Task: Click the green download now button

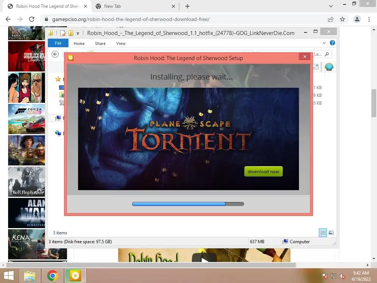Action: (263, 171)
